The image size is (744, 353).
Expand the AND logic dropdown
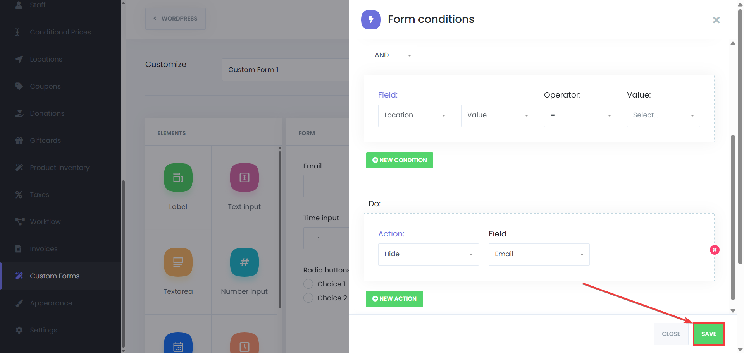click(393, 55)
